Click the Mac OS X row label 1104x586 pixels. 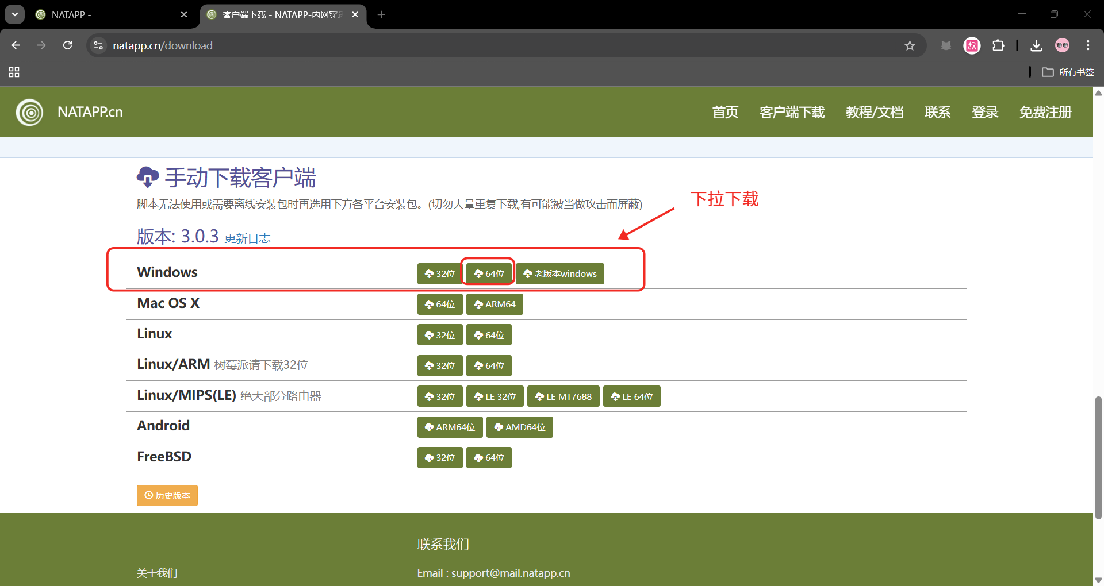(168, 303)
